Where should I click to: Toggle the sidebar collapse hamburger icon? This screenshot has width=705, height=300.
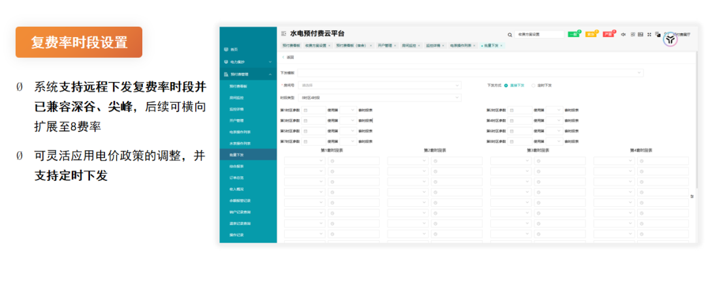click(283, 34)
